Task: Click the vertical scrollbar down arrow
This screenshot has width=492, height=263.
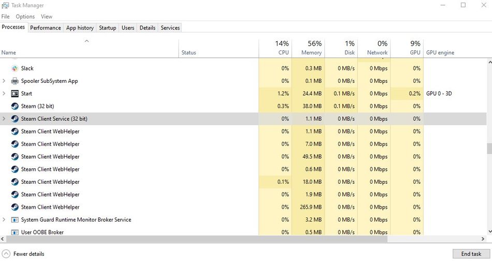Action: pyautogui.click(x=489, y=231)
